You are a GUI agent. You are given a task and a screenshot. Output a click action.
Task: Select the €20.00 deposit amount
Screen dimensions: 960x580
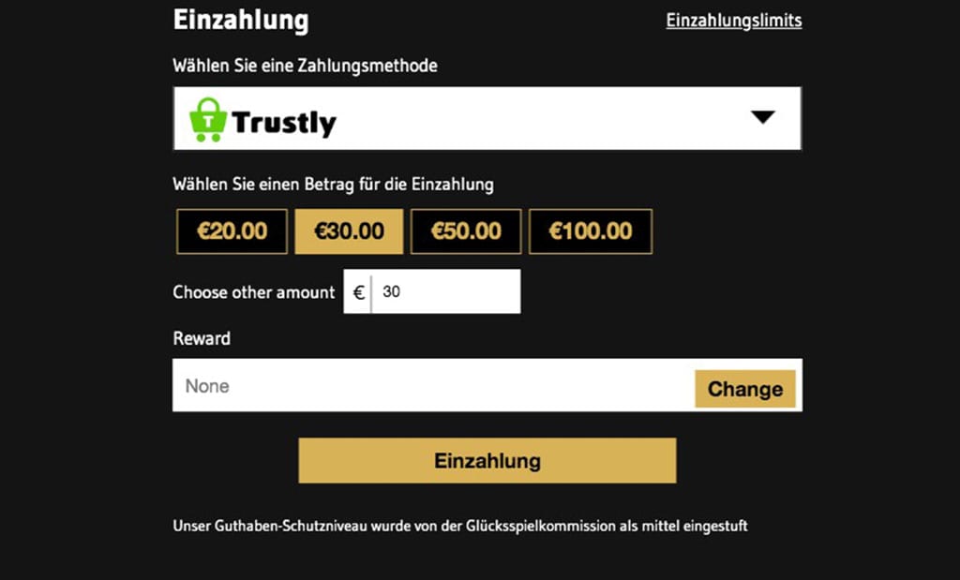coord(231,231)
